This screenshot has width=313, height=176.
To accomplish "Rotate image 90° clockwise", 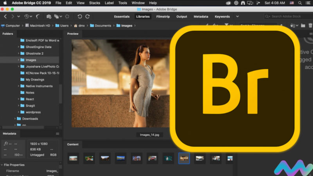I will coord(88,16).
